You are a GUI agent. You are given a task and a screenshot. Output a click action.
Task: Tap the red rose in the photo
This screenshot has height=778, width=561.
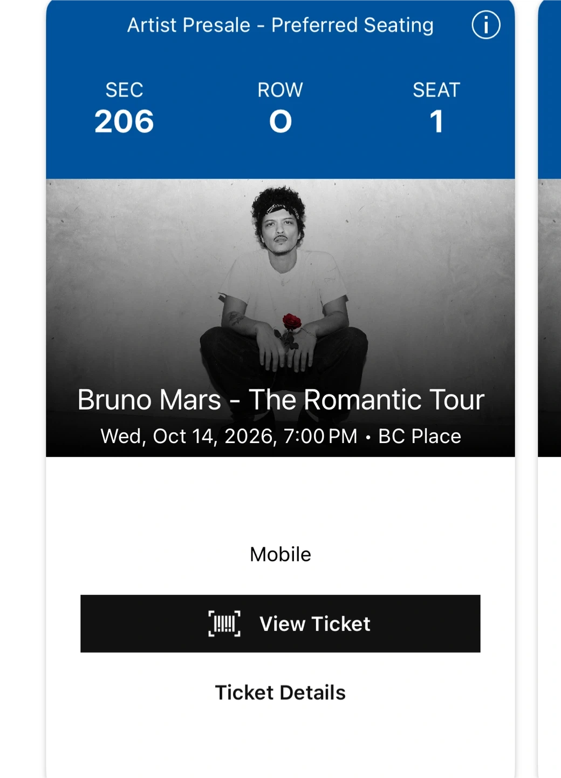[x=291, y=322]
